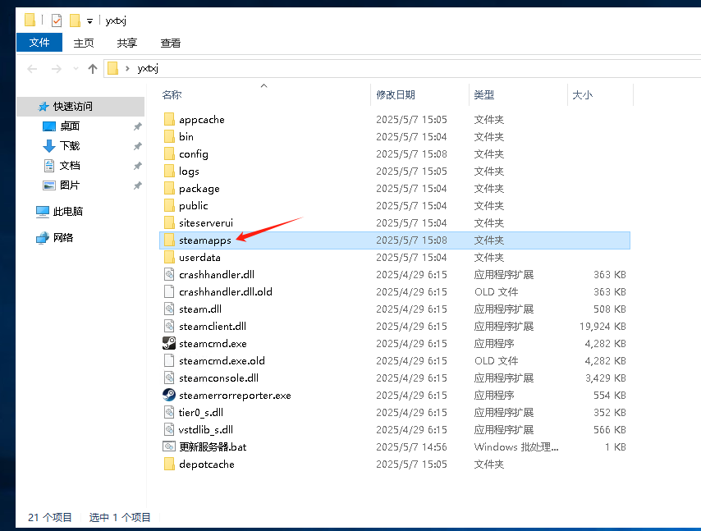Go up one folder level

coord(93,69)
